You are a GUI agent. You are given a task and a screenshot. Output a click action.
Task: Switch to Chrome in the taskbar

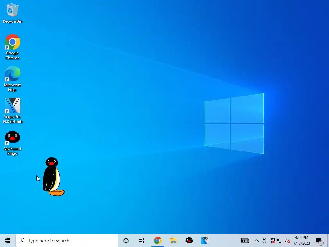point(157,241)
